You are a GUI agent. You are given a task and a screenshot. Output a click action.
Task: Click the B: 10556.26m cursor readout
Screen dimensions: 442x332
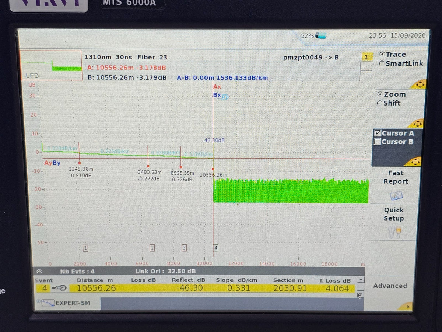(127, 77)
